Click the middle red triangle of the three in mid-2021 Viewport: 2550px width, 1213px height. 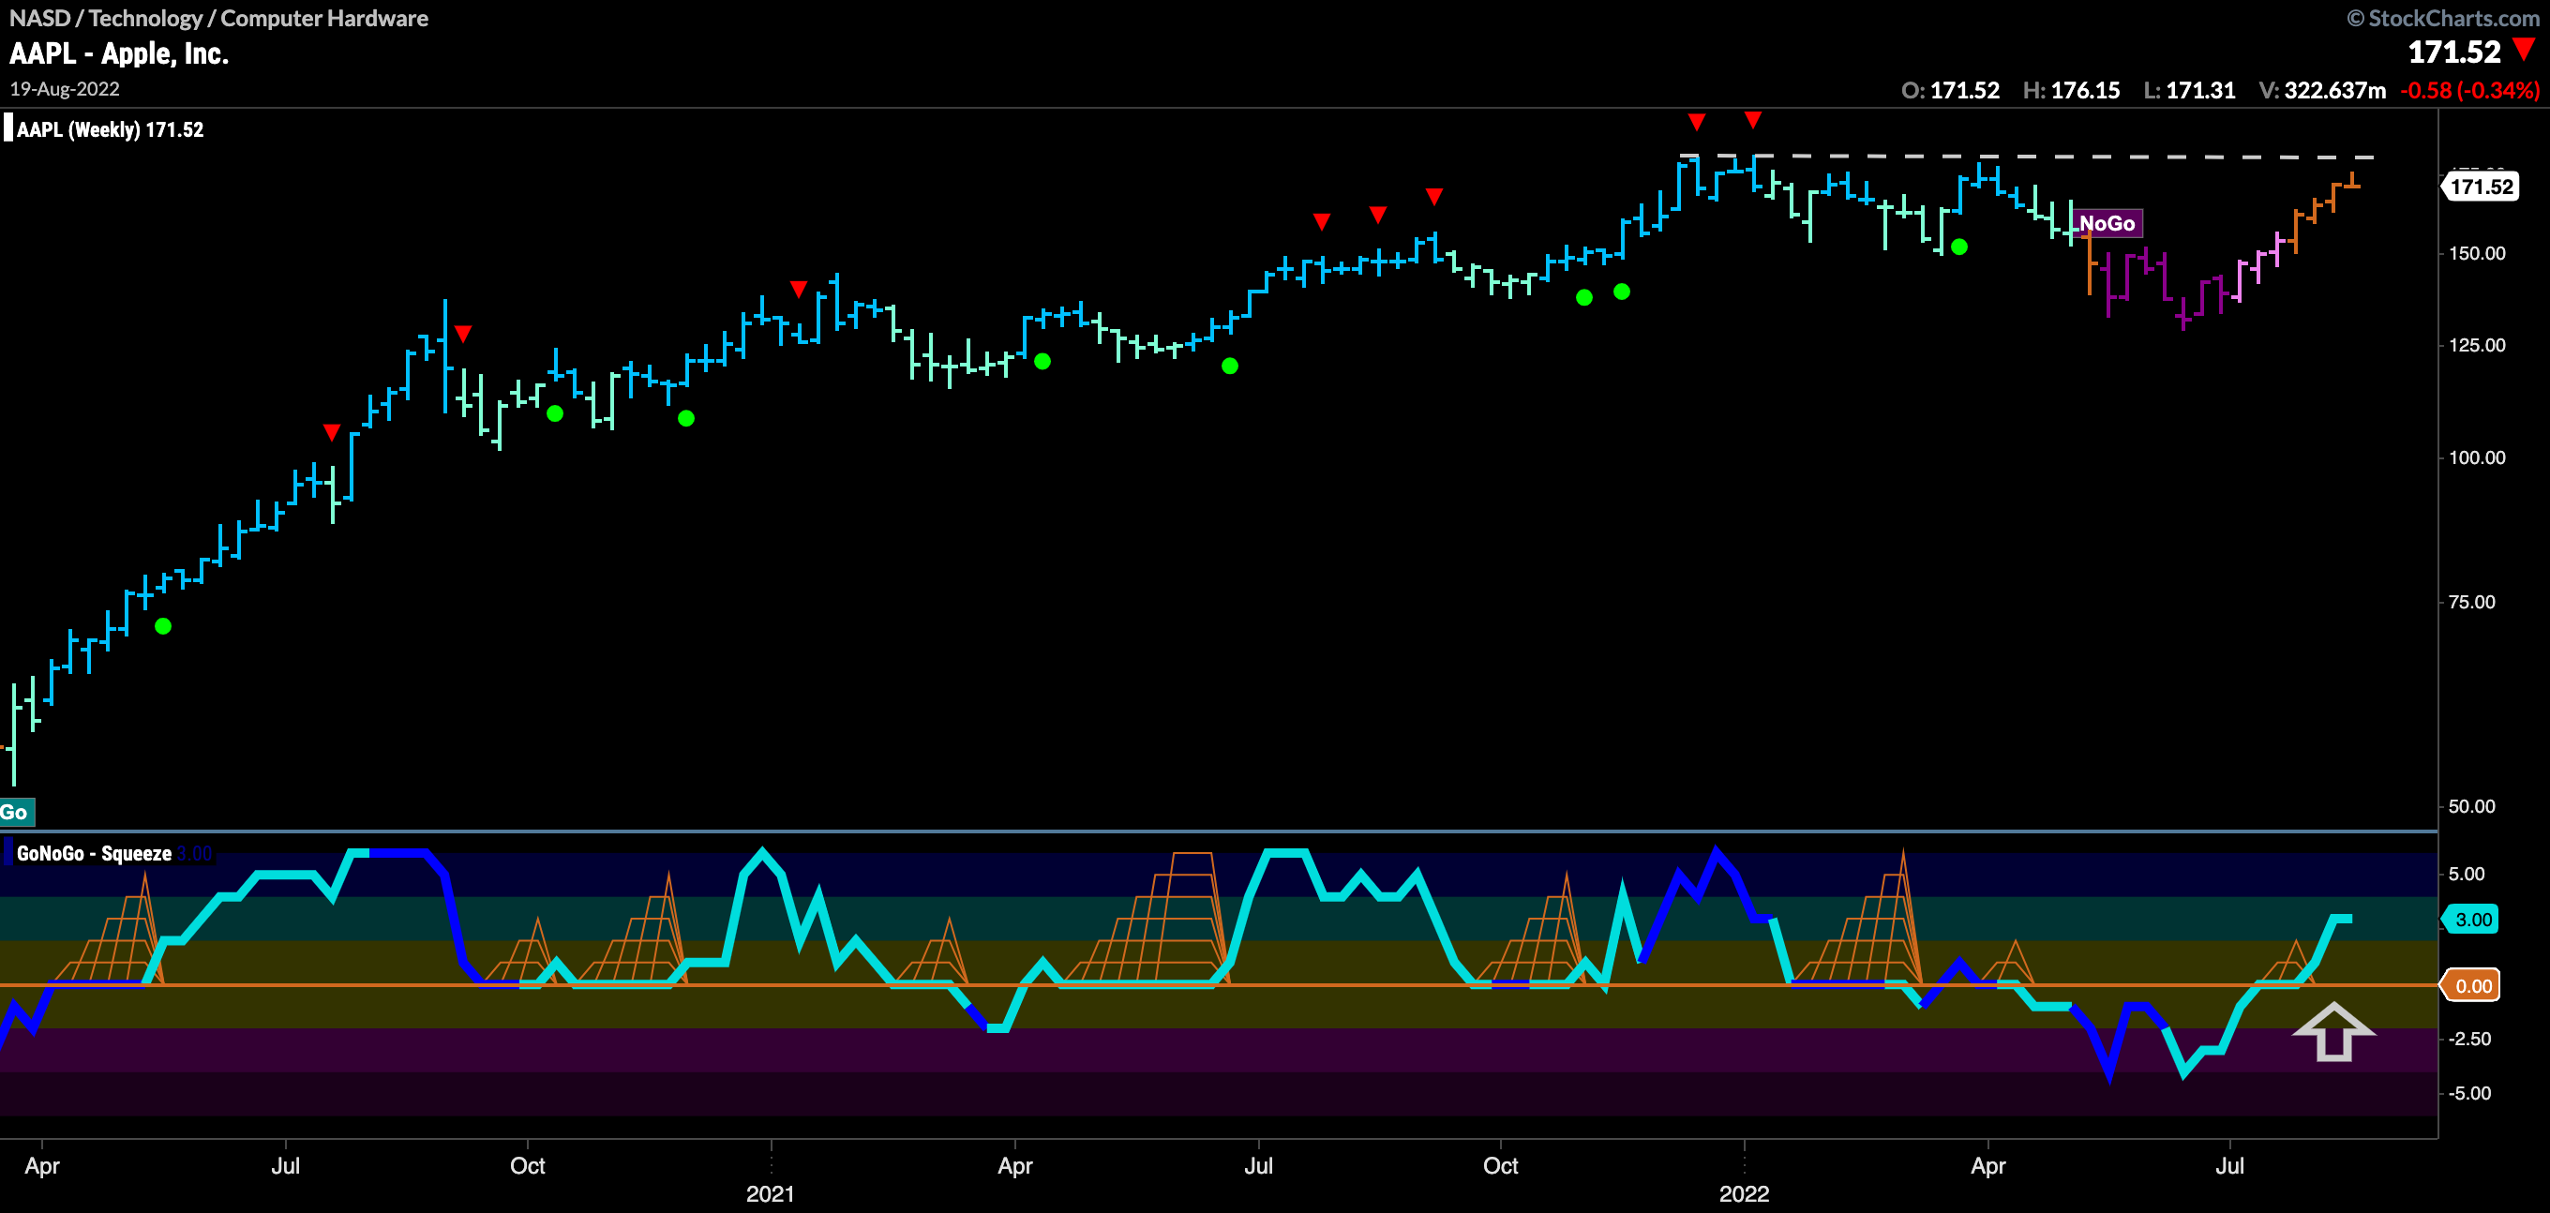pyautogui.click(x=1378, y=215)
